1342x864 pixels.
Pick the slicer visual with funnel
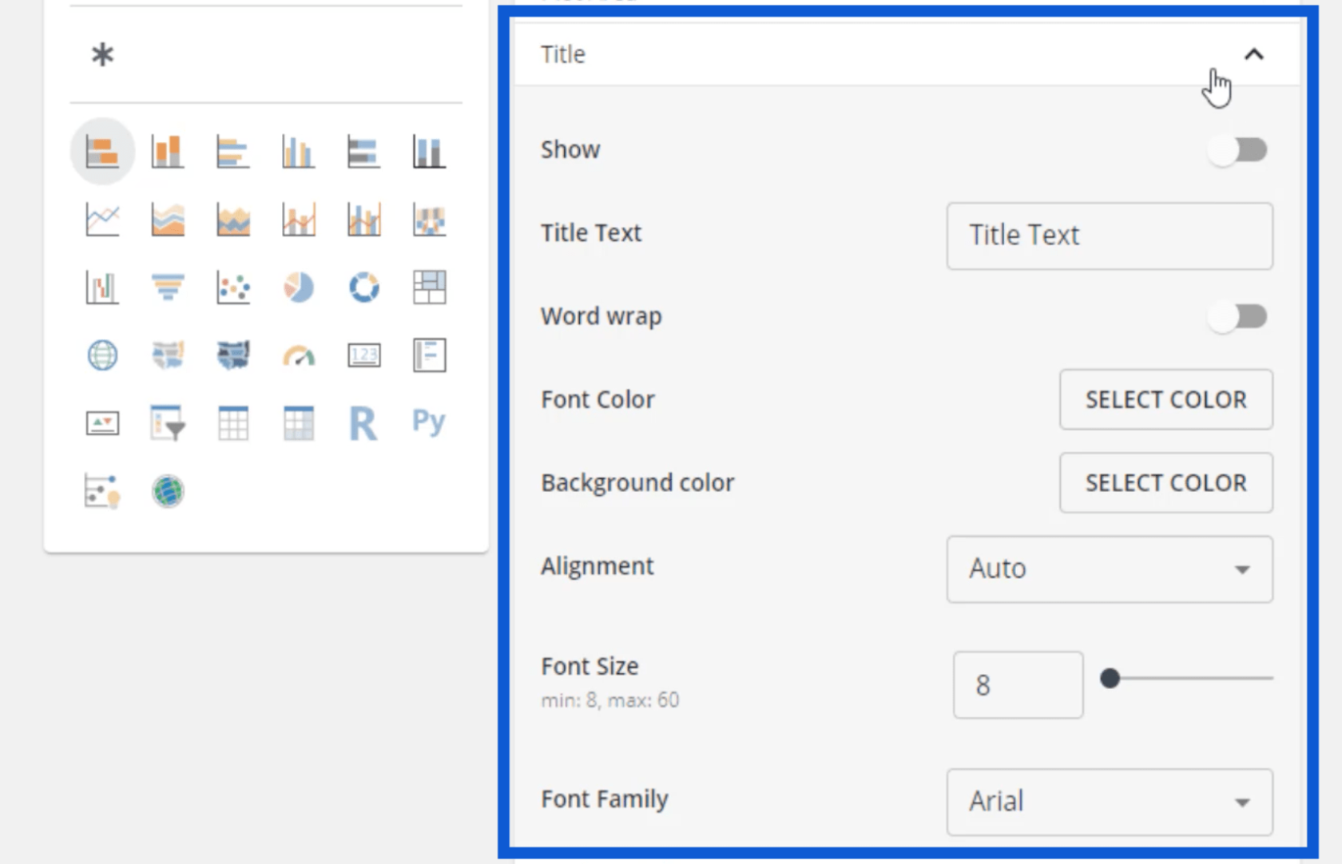coord(168,423)
